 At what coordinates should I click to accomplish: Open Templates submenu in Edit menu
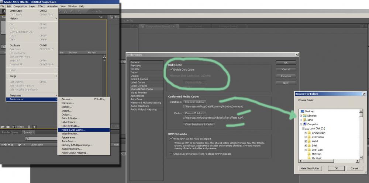tap(32, 95)
